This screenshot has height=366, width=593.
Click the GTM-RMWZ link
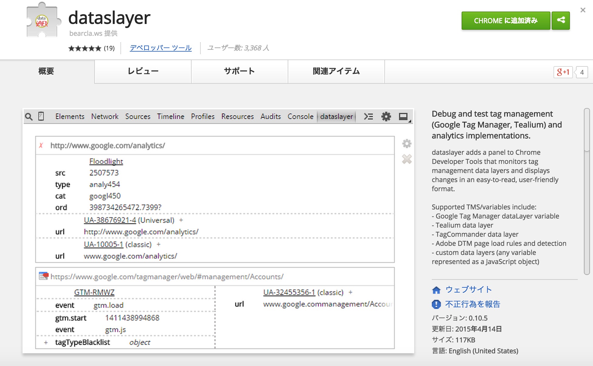tap(94, 292)
